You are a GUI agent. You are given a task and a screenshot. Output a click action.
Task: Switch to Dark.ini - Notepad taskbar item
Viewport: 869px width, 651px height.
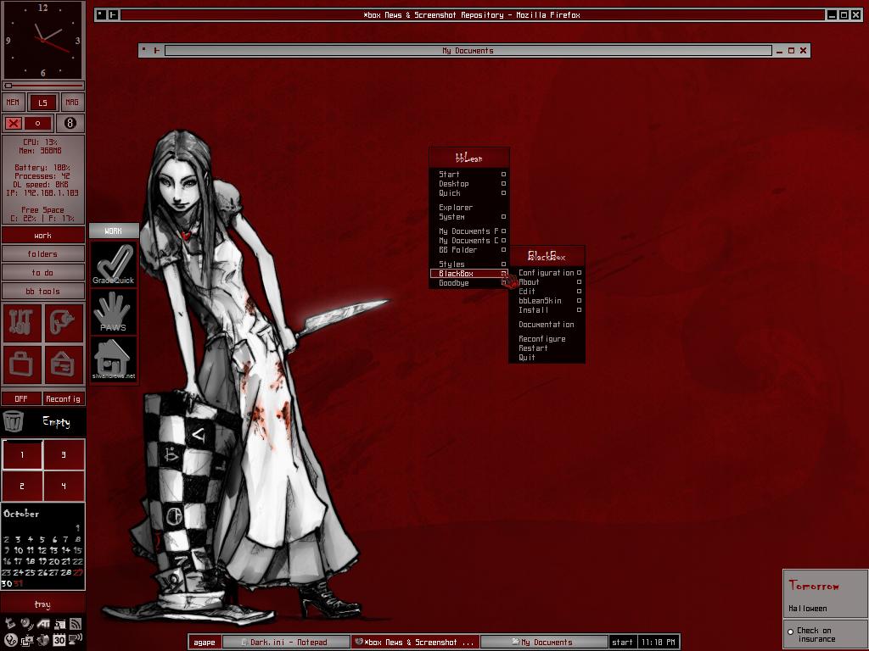click(286, 643)
